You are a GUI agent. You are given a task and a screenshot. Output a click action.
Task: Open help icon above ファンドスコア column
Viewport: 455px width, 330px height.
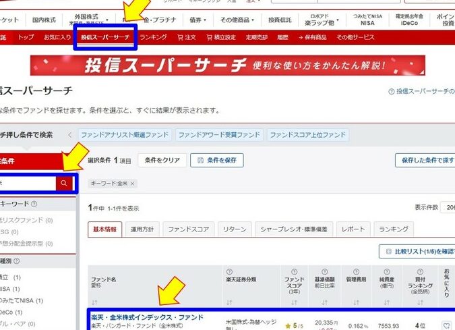click(x=295, y=271)
